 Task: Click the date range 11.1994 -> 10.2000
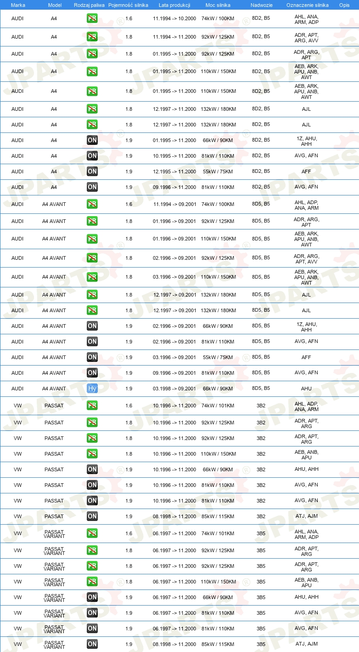(174, 19)
